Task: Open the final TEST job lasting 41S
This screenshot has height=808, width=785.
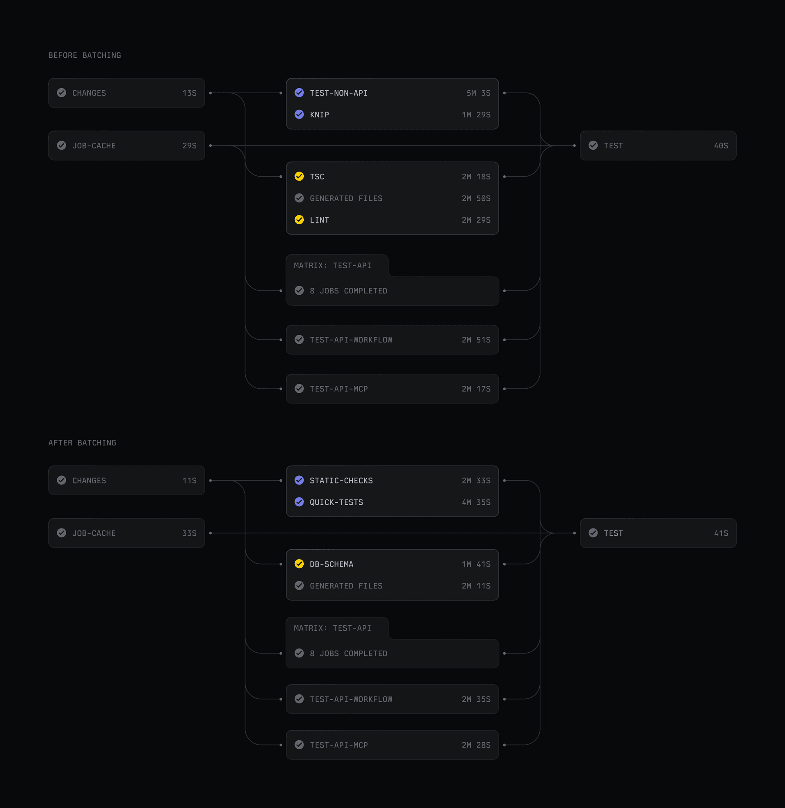Action: (x=658, y=533)
